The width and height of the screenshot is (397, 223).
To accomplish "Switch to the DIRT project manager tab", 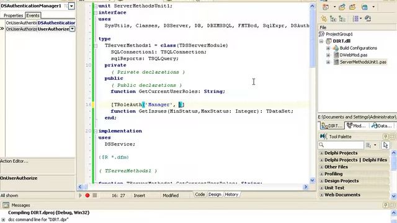I will 332,126.
